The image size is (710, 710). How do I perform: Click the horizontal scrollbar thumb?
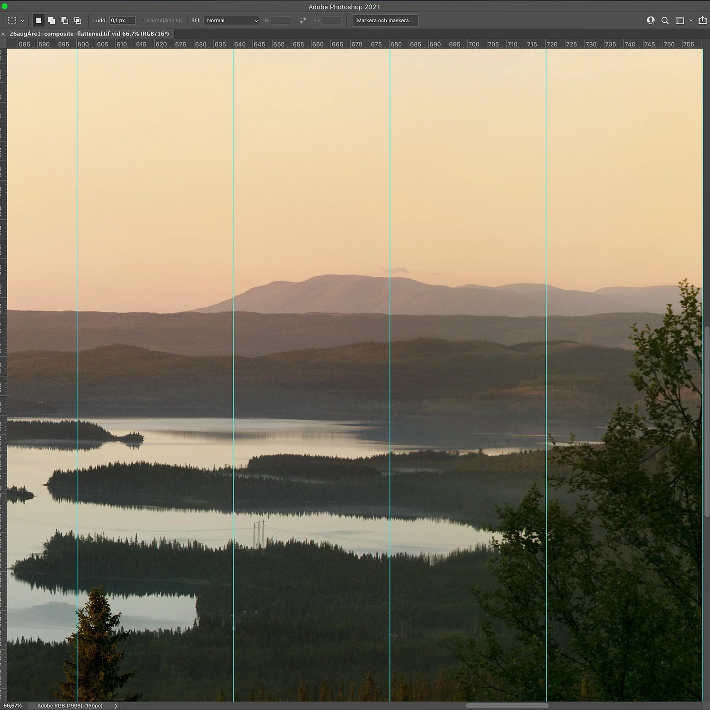507,706
